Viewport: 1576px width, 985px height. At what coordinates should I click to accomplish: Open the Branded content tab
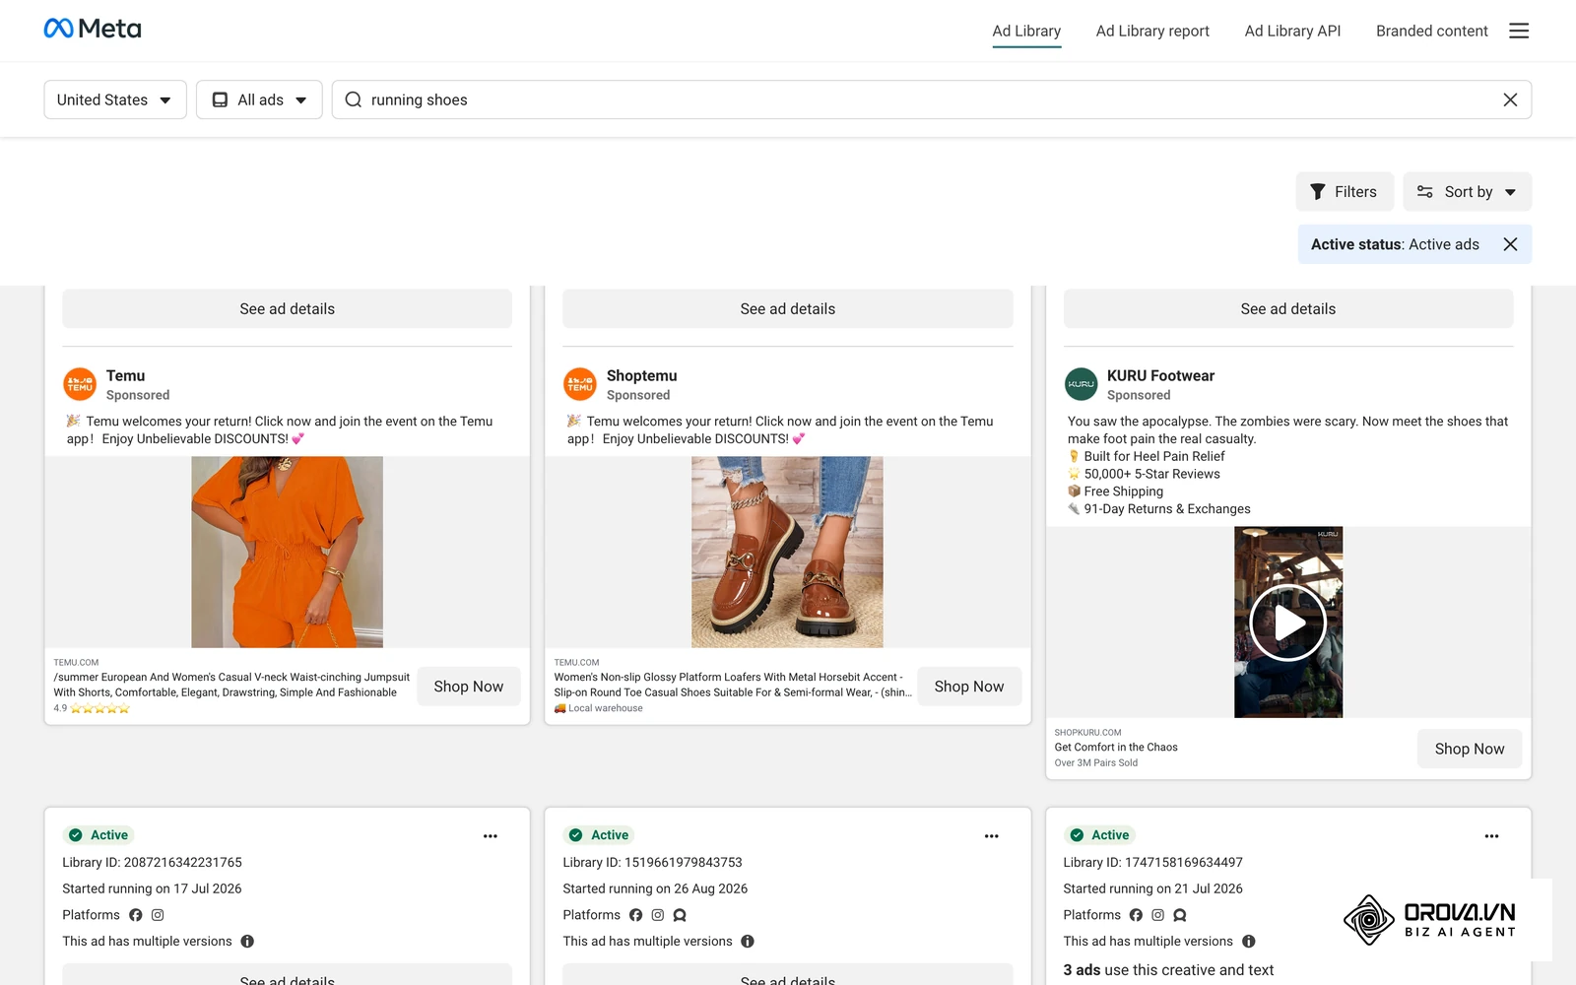pos(1431,31)
